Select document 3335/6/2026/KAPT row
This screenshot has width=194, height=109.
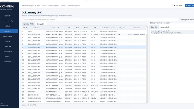point(84,73)
